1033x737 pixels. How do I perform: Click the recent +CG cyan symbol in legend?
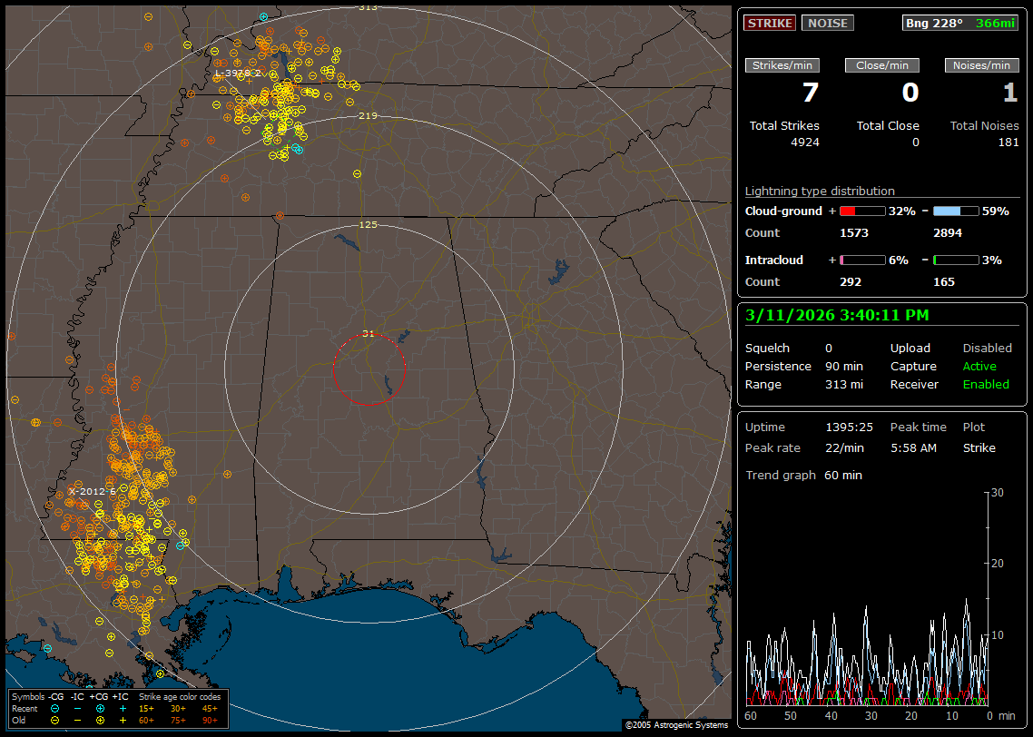click(99, 708)
